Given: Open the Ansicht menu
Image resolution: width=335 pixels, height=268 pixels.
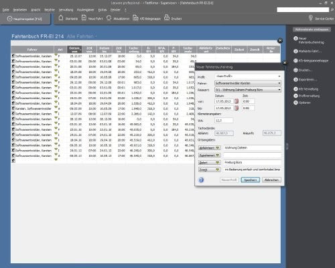Looking at the screenshot, I should point(36,10).
